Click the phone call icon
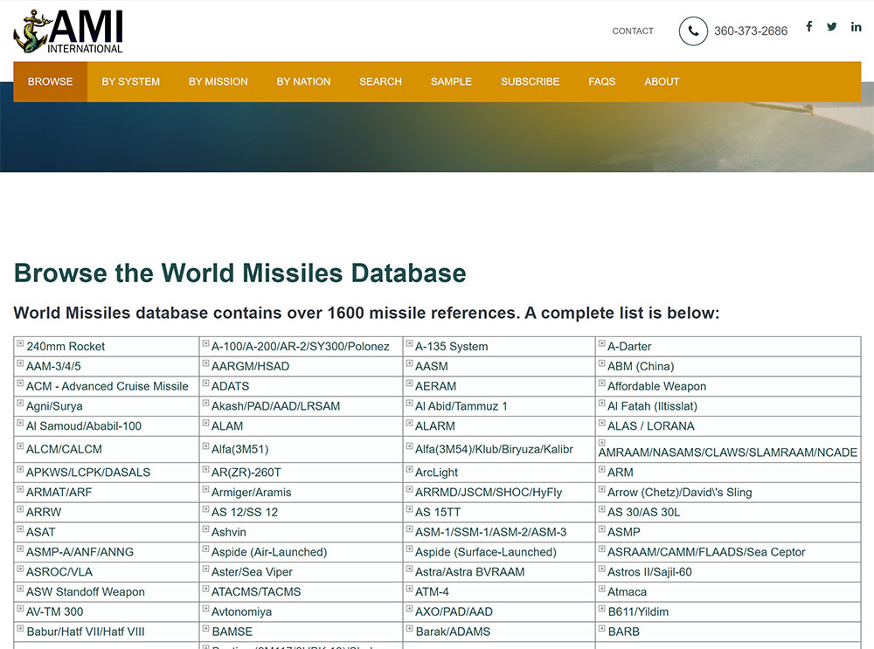Screen dimensions: 874x649 pos(693,31)
